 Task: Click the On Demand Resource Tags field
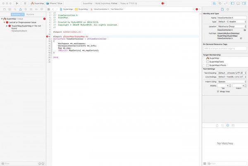(x=225, y=48)
